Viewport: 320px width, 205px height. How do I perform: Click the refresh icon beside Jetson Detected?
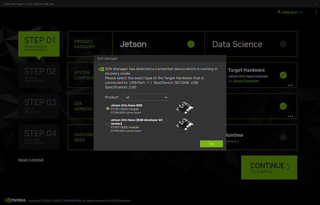coord(230,81)
